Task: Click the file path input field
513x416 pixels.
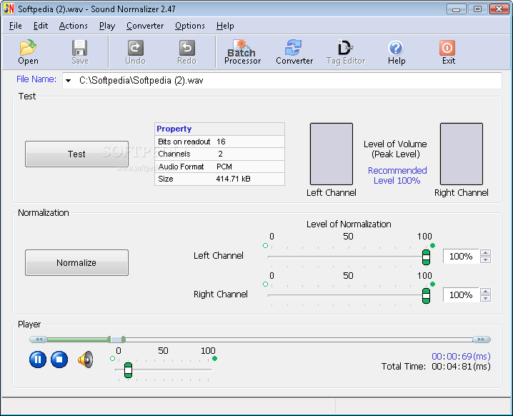Action: tap(282, 81)
